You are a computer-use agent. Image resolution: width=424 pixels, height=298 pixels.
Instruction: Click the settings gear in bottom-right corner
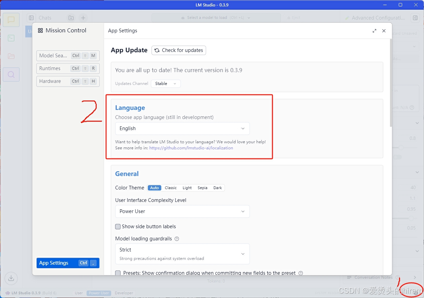(416, 293)
